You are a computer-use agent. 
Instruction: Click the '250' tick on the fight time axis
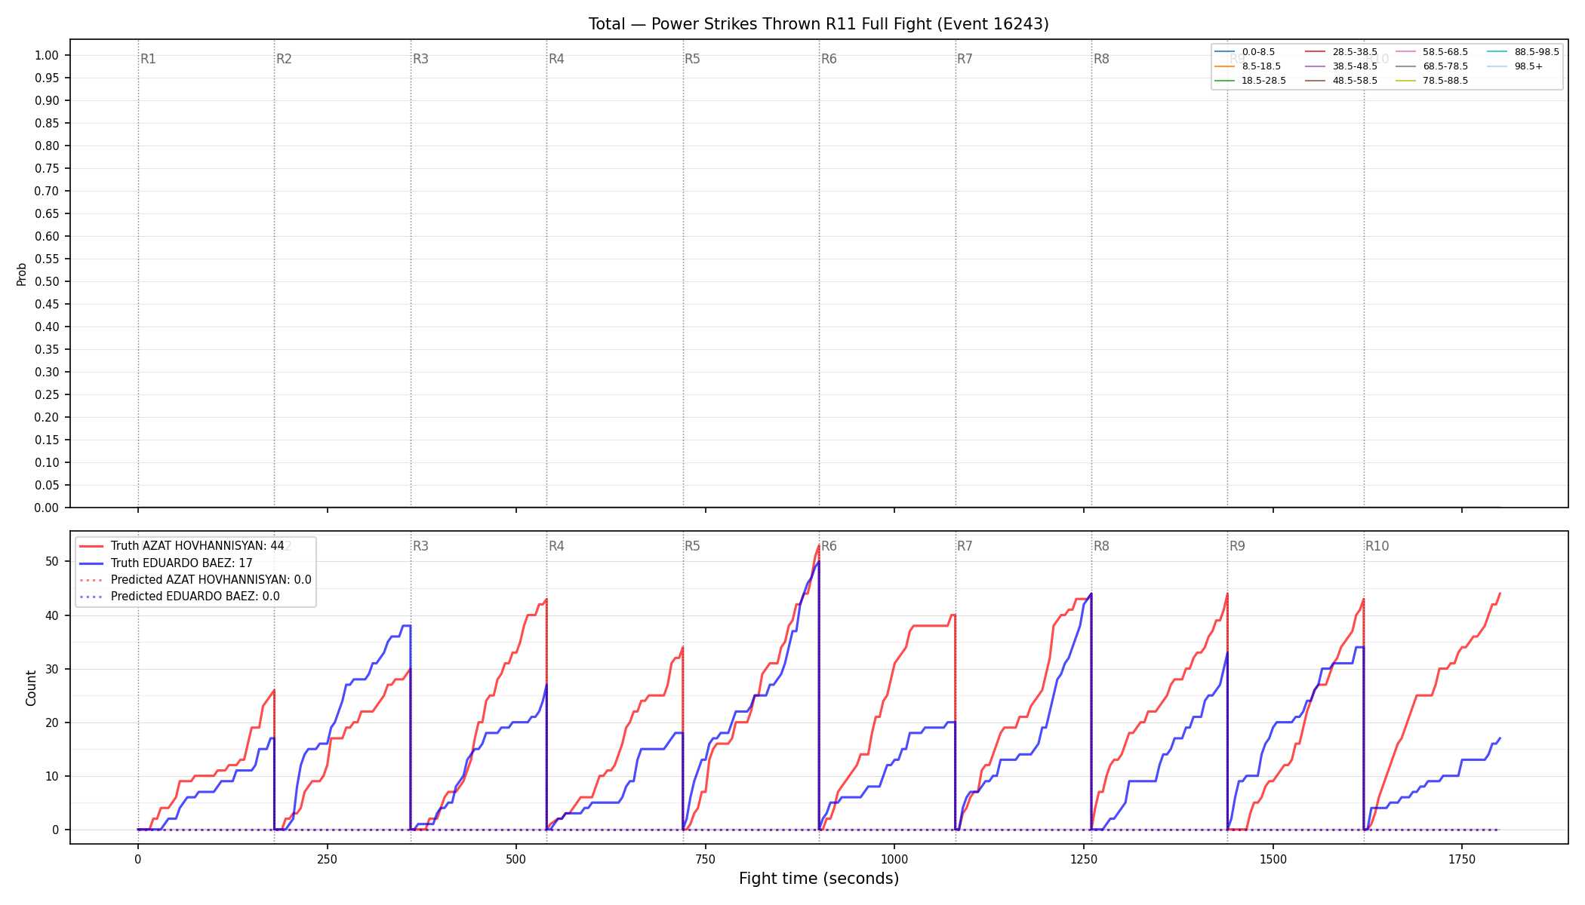point(327,859)
